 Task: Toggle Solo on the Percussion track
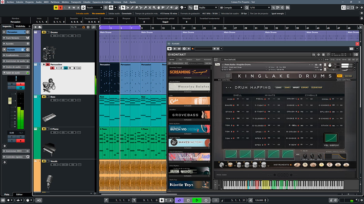coord(48,64)
